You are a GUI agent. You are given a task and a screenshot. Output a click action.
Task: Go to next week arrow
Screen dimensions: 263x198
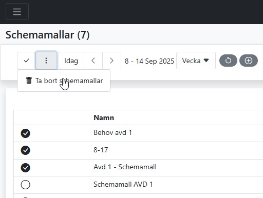tap(111, 61)
